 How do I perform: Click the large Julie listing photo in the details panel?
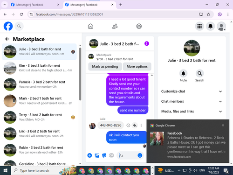coord(192,48)
